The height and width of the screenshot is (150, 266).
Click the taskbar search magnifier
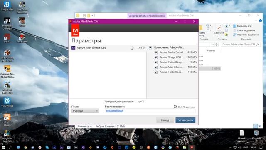10,147
